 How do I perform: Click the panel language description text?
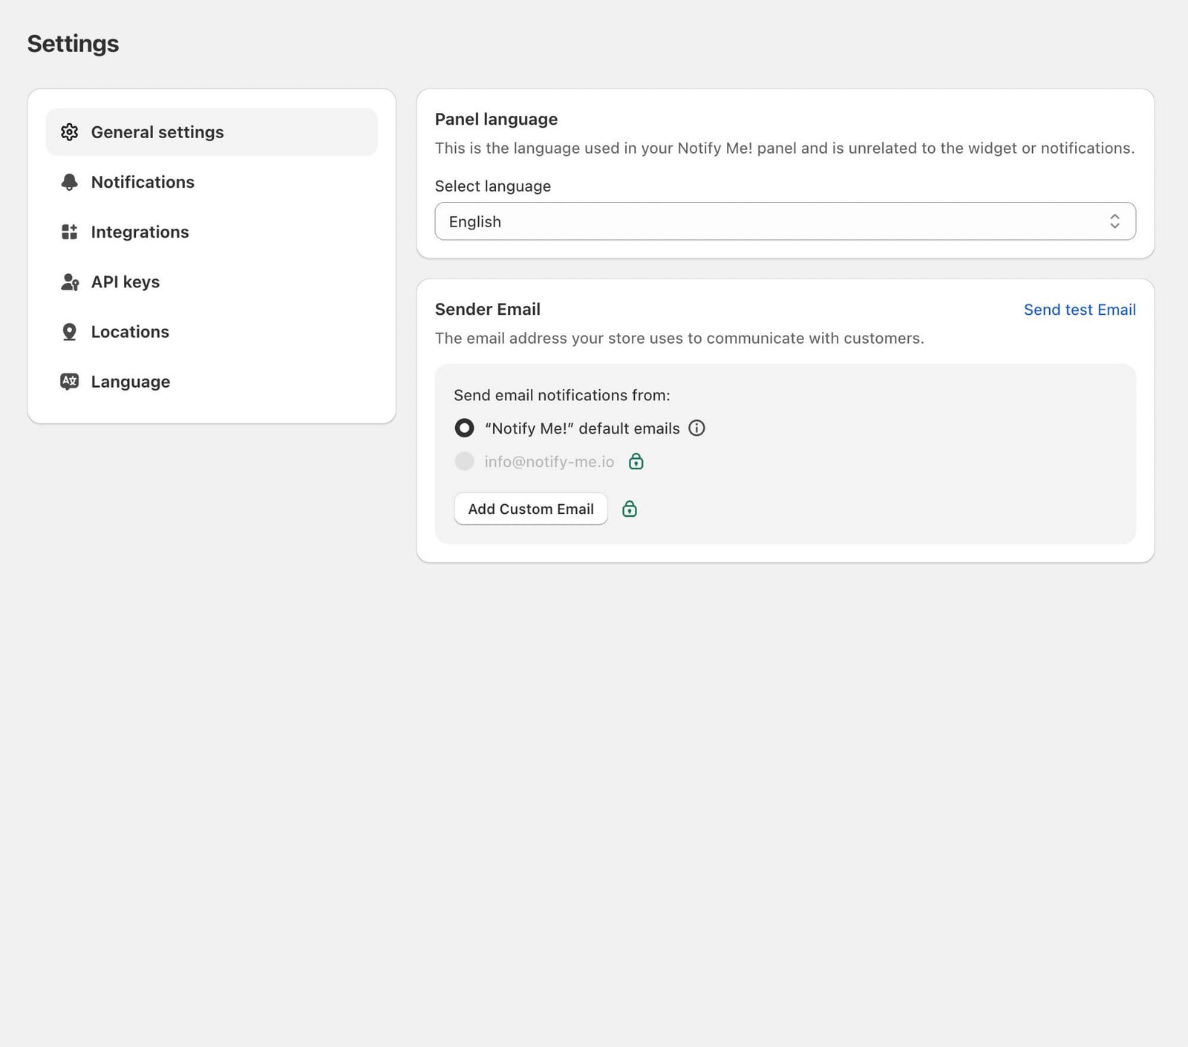(x=785, y=149)
